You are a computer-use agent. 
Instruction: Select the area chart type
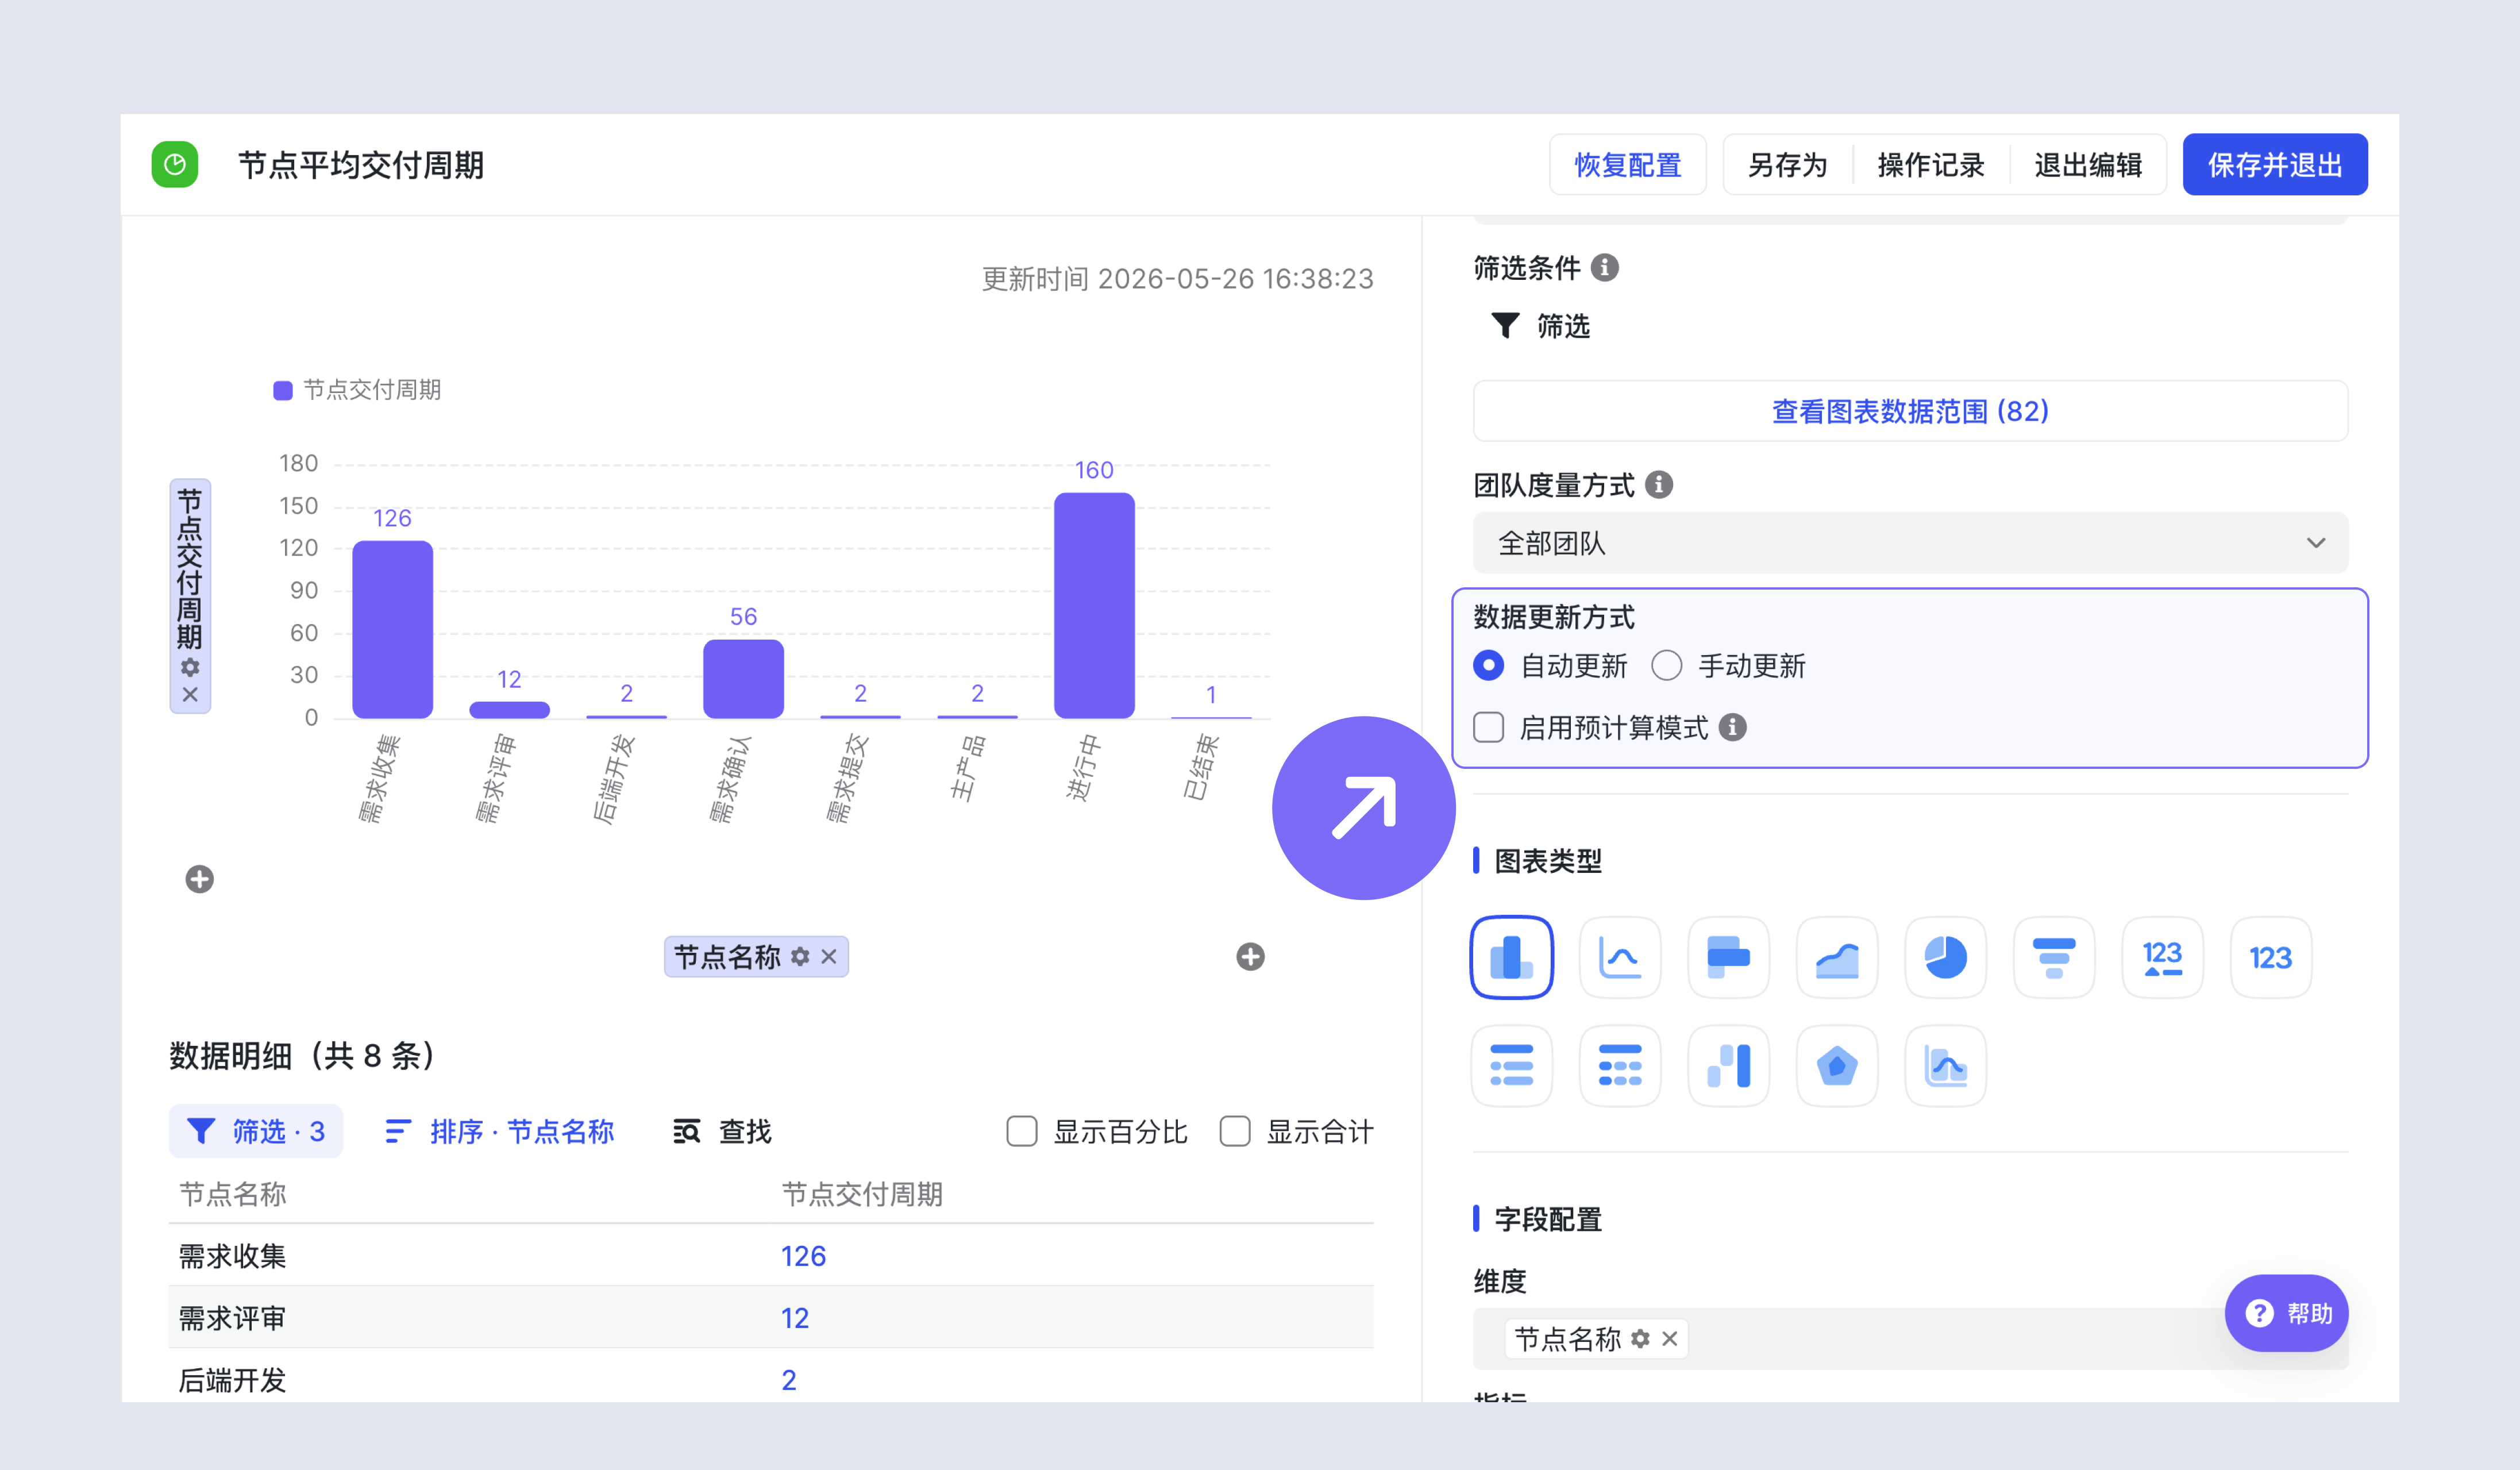[1837, 957]
